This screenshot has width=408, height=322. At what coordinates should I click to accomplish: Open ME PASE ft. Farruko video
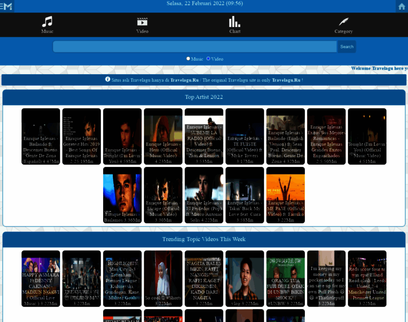pyautogui.click(x=286, y=195)
